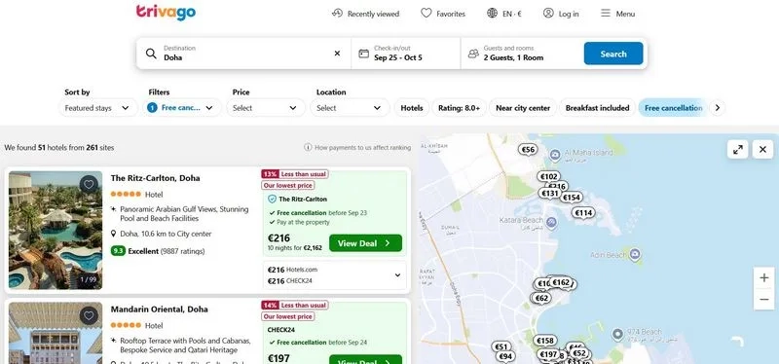Screen dimensions: 779x364
Task: Click the 974 Beach map pin
Action: pyautogui.click(x=617, y=334)
